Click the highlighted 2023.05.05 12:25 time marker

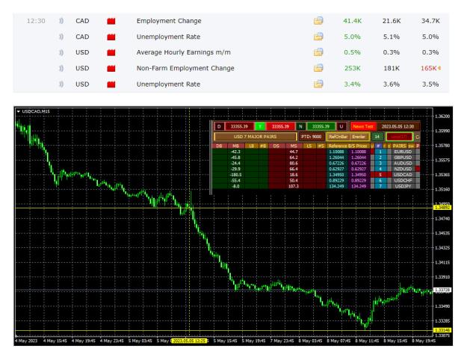189,341
